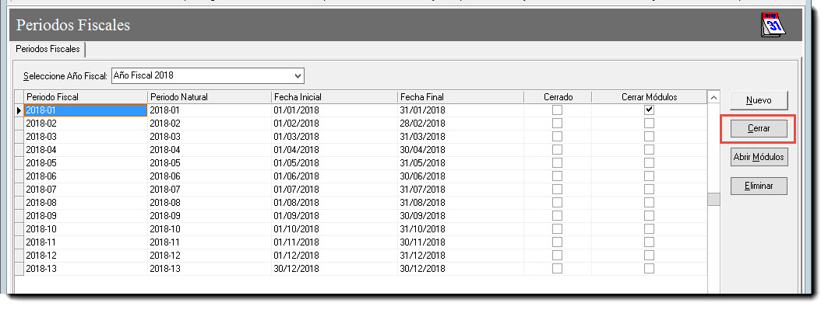Click the Periodo Natural cell 2018-11

(210, 242)
